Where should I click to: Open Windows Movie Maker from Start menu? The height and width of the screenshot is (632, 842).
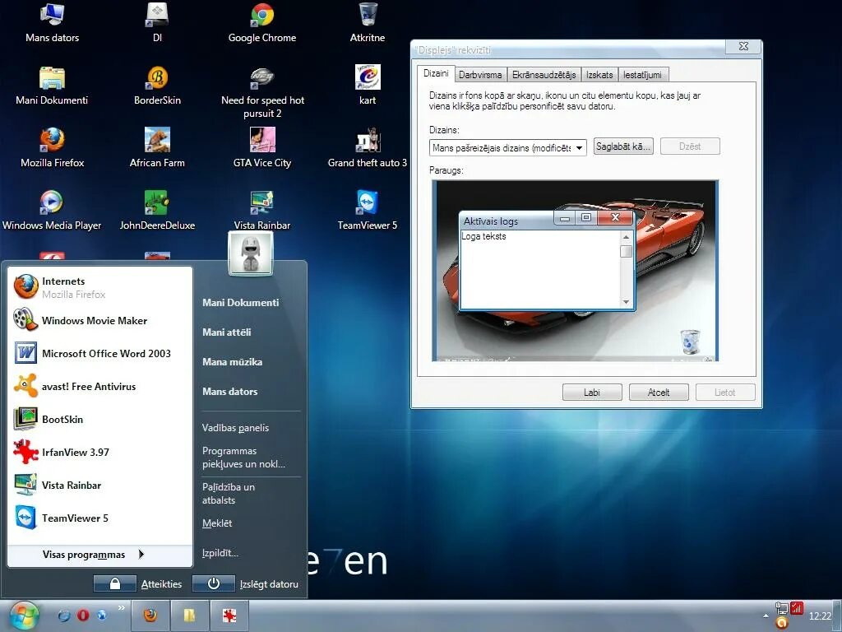[x=99, y=320]
